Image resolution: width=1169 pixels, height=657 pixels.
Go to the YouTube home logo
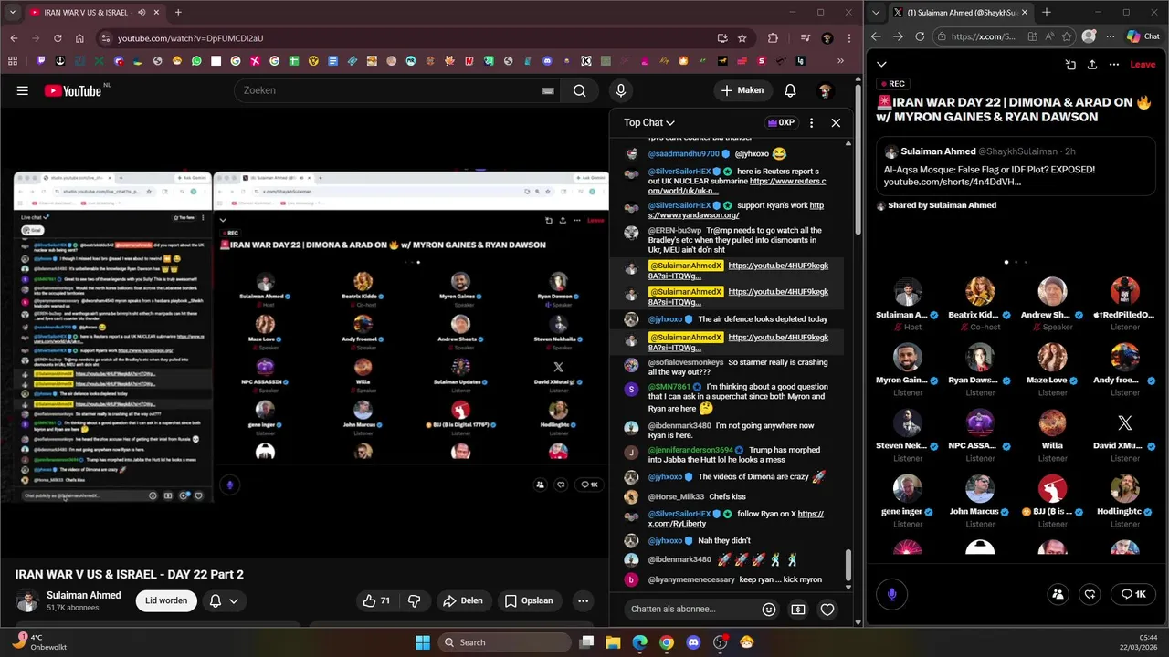(73, 90)
